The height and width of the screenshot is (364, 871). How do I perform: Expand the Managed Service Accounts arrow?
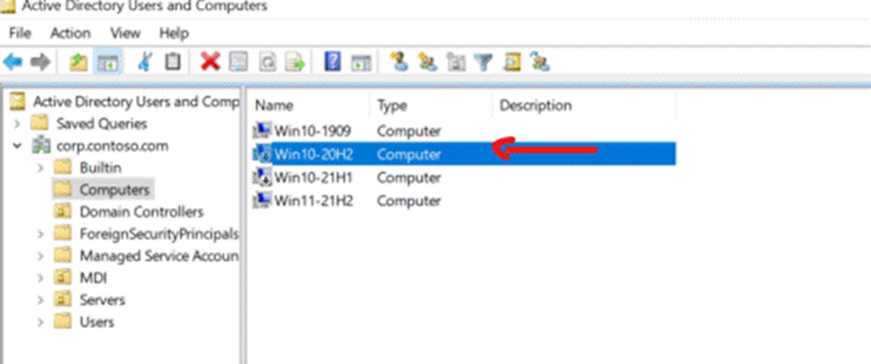click(41, 256)
